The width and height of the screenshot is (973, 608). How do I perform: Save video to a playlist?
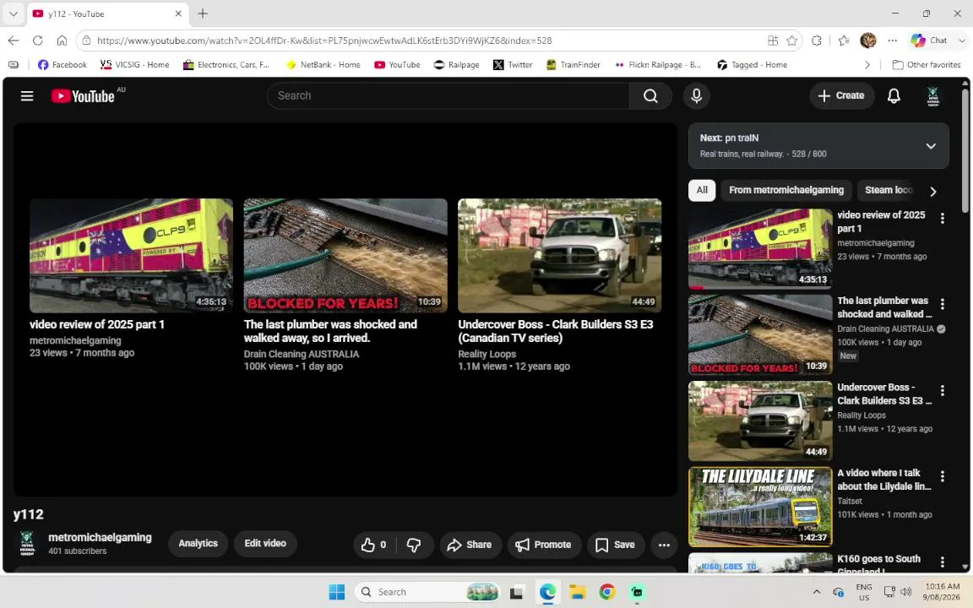click(616, 545)
